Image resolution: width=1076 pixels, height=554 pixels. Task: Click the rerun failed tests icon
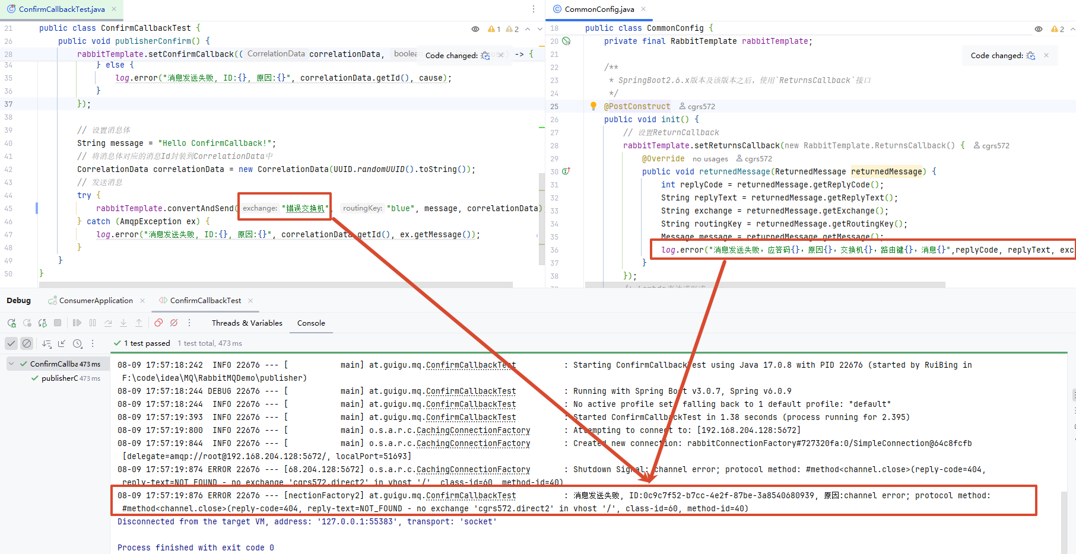tap(27, 323)
